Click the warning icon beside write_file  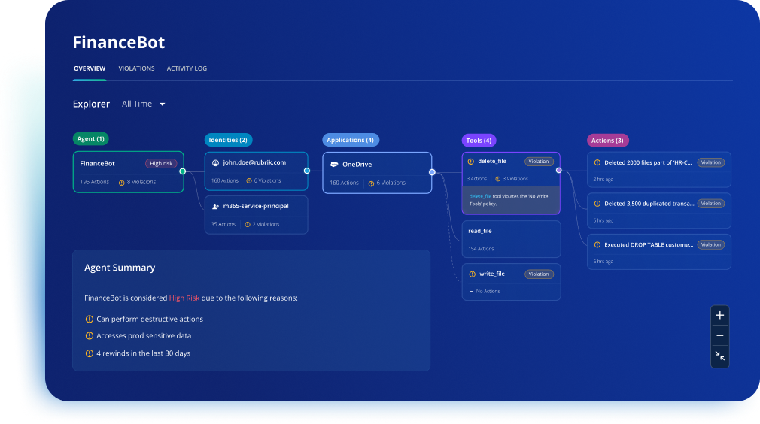tap(472, 274)
